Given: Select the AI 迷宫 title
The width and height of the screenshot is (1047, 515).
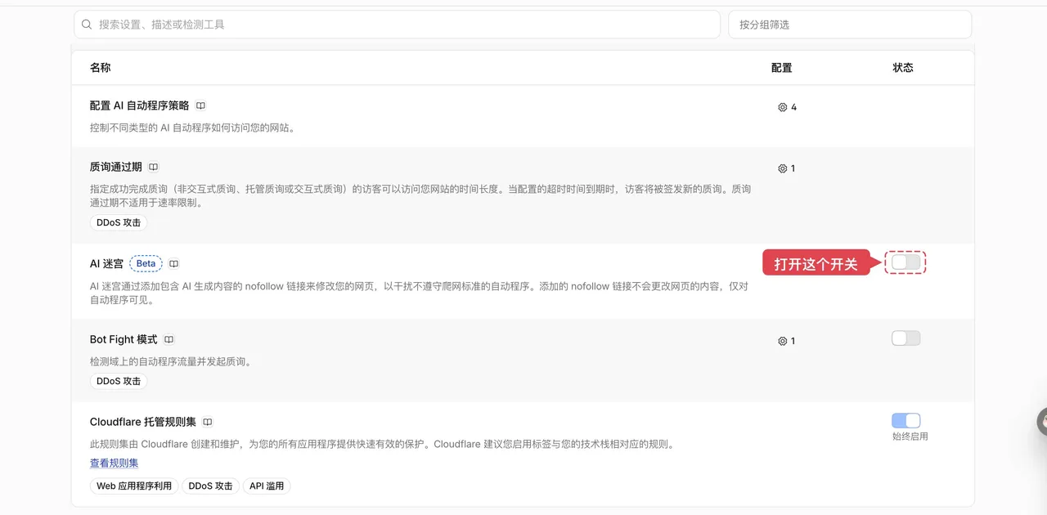Looking at the screenshot, I should pos(106,264).
